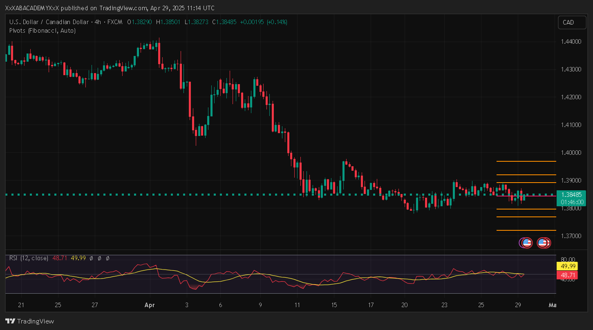Click the TradingView logo in bottom corner
The height and width of the screenshot is (330, 593).
point(29,321)
